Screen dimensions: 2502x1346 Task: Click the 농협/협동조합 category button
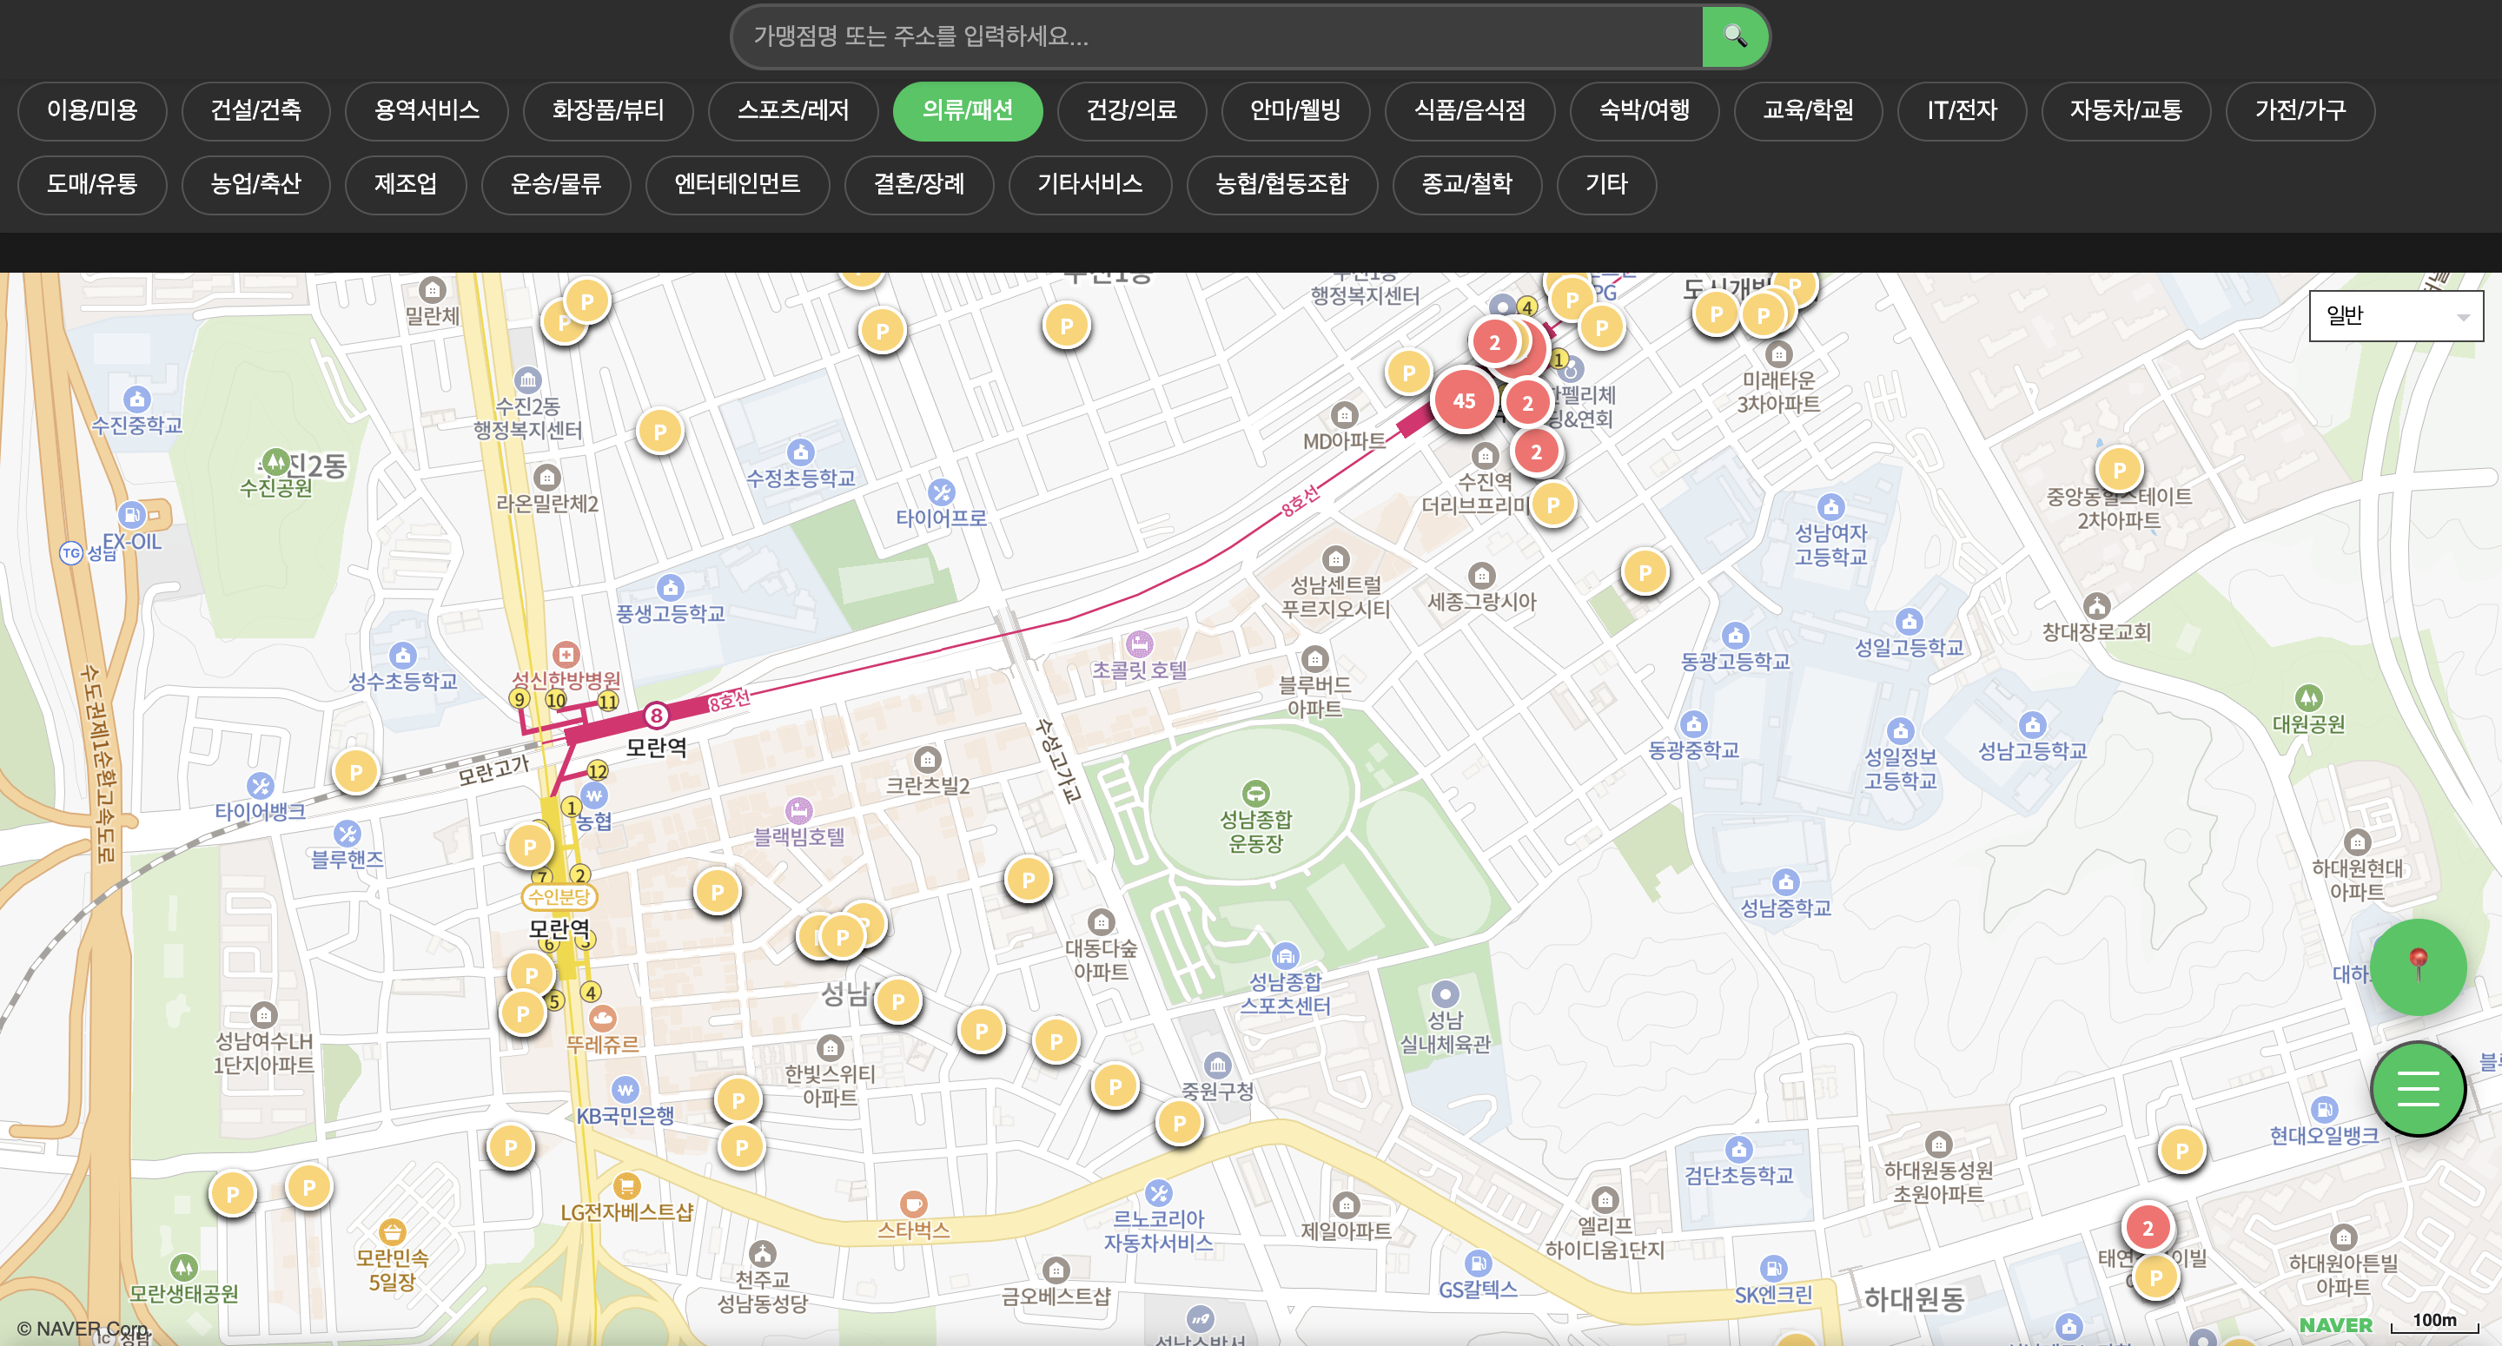tap(1281, 184)
